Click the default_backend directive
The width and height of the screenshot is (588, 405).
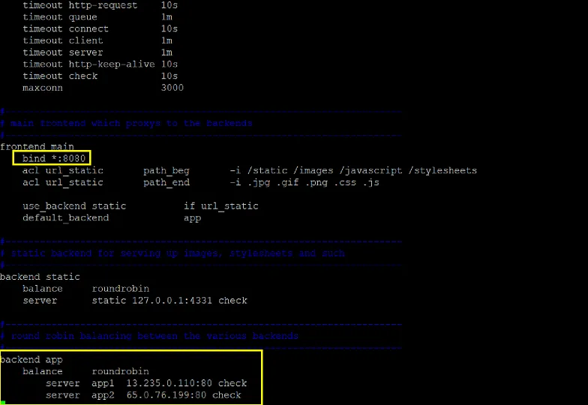(x=65, y=217)
